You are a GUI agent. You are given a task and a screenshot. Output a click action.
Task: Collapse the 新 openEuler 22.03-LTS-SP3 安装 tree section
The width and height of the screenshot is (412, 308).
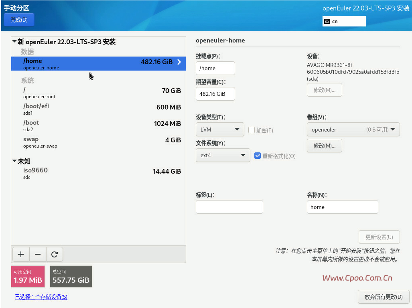point(14,41)
